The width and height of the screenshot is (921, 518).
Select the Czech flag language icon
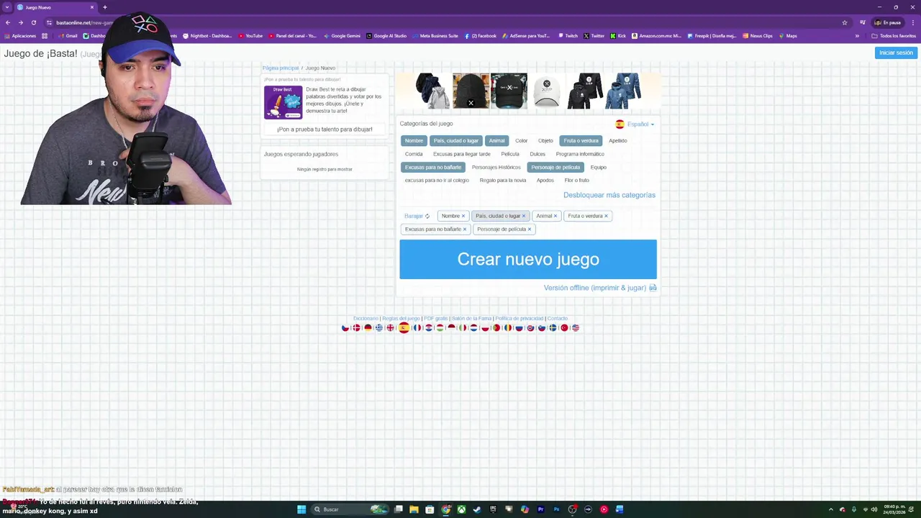click(x=345, y=327)
